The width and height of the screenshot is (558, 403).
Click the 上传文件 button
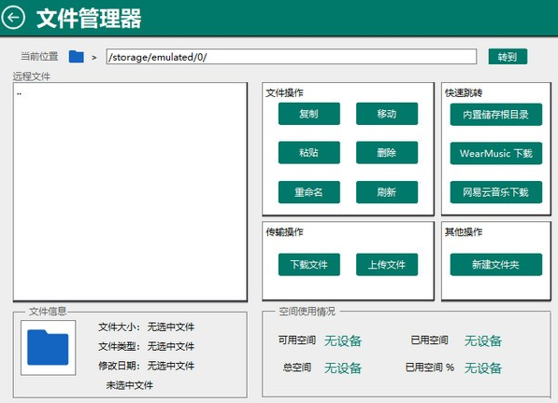click(387, 265)
